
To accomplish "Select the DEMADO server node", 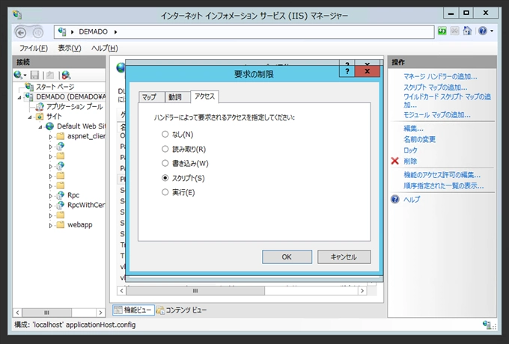I will pyautogui.click(x=71, y=96).
